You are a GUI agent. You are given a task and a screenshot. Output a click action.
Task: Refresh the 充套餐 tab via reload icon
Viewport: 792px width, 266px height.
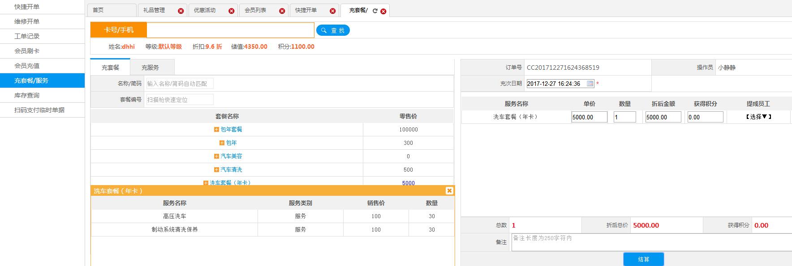coord(375,11)
